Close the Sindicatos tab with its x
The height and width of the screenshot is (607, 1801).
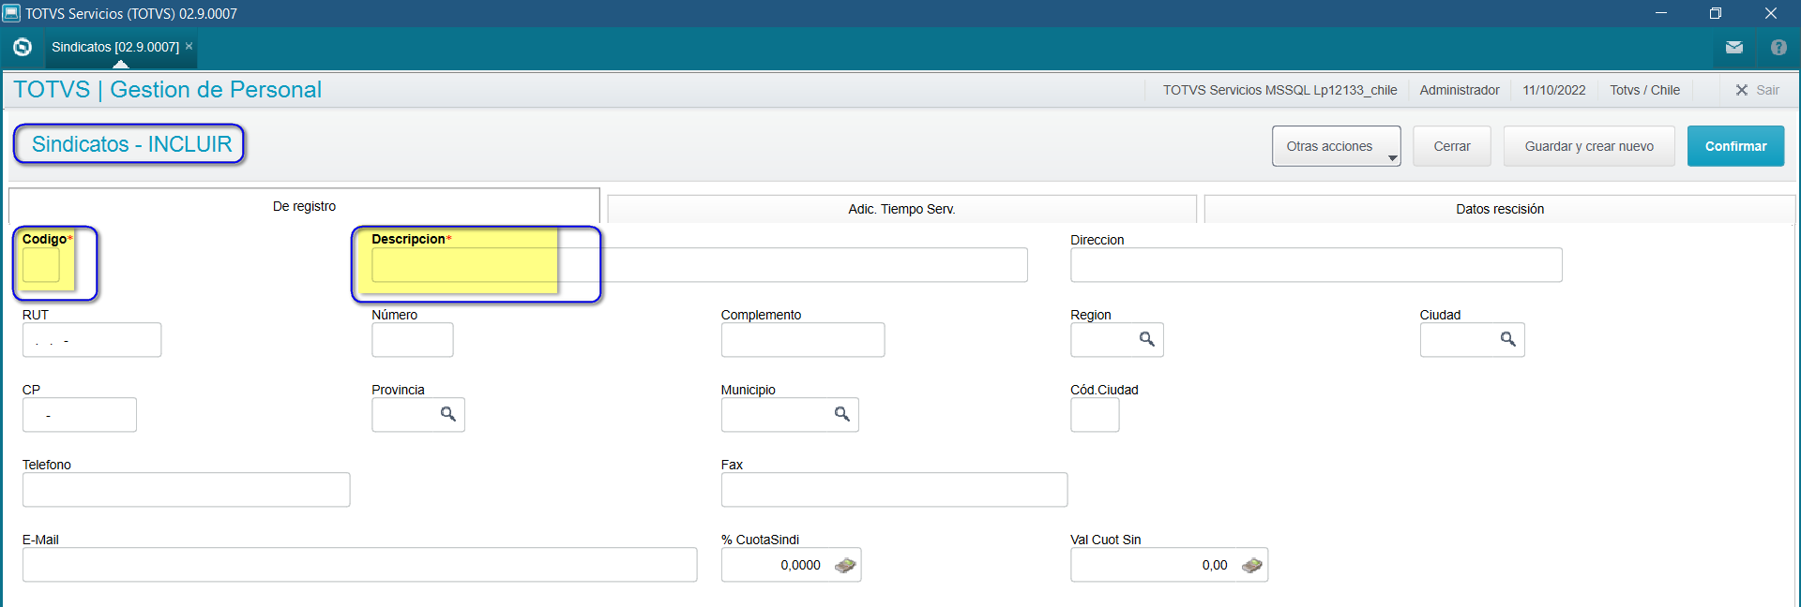[189, 46]
